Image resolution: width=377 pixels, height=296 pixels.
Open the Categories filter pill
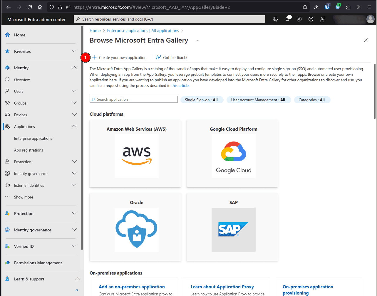[x=312, y=100]
